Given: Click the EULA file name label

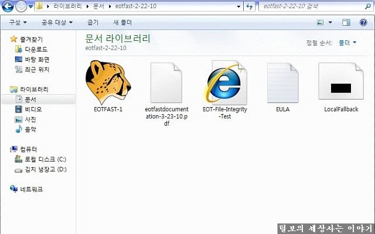Looking at the screenshot, I should pos(282,109).
